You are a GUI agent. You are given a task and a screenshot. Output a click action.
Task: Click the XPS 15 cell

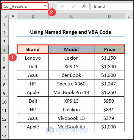click(x=71, y=66)
